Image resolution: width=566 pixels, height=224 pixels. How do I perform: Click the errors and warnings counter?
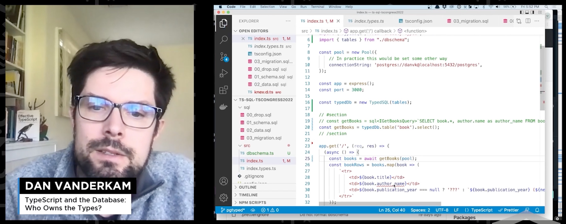point(270,210)
